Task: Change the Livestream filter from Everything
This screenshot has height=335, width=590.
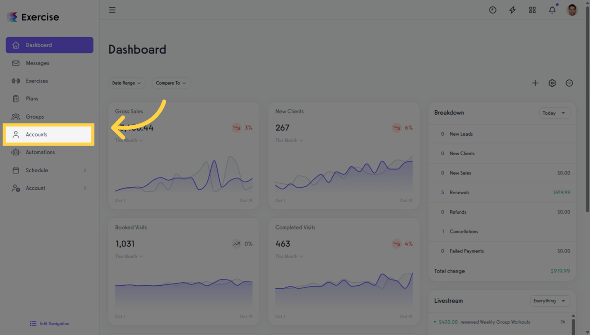Action: point(550,301)
